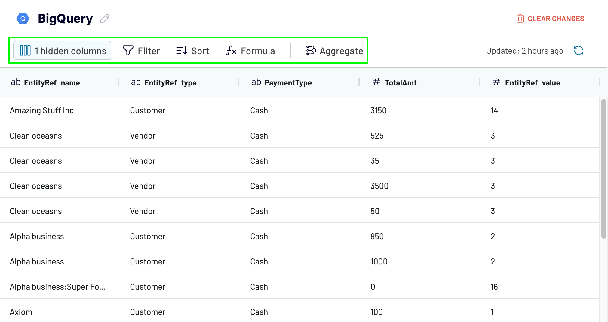Click the Updated: 2 hours ago label
This screenshot has width=608, height=322.
point(525,50)
